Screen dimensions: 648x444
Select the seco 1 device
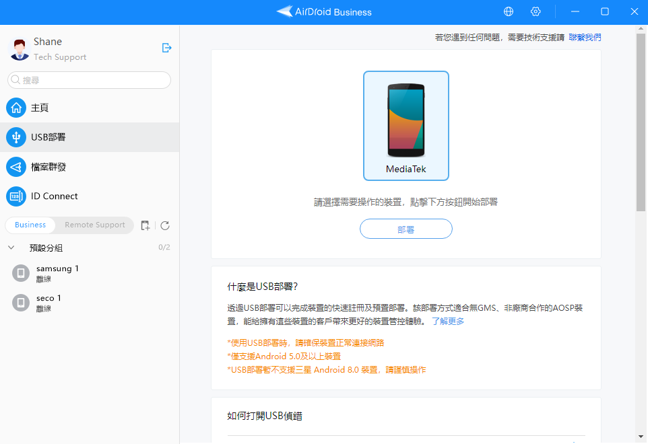click(90, 303)
